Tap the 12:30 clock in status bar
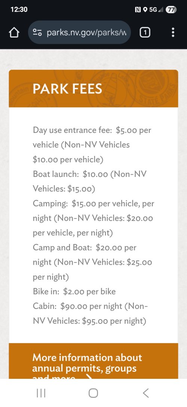187x407 pixels. coord(19,10)
